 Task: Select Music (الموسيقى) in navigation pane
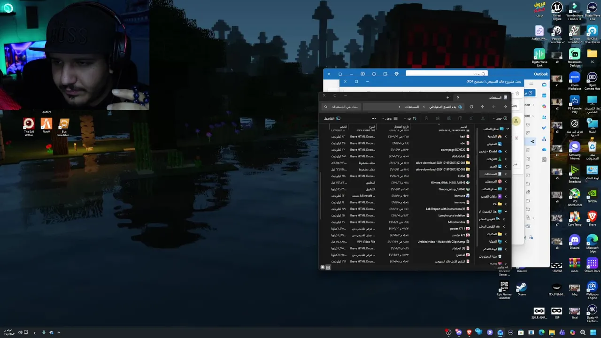point(493,182)
